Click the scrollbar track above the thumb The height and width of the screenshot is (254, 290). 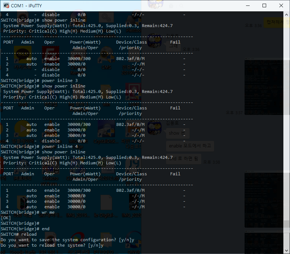[286, 128]
